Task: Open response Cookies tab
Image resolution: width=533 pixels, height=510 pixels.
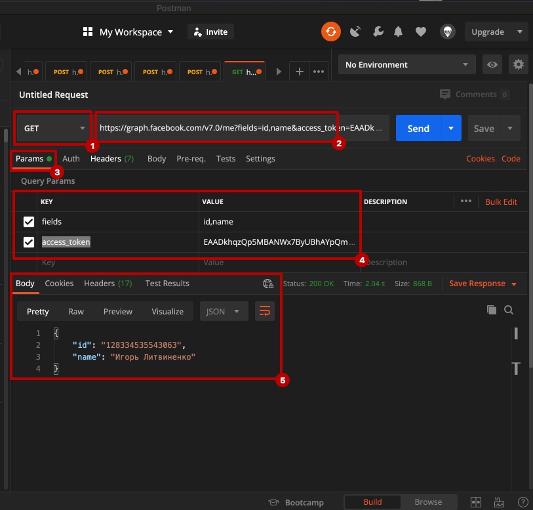Action: 59,284
